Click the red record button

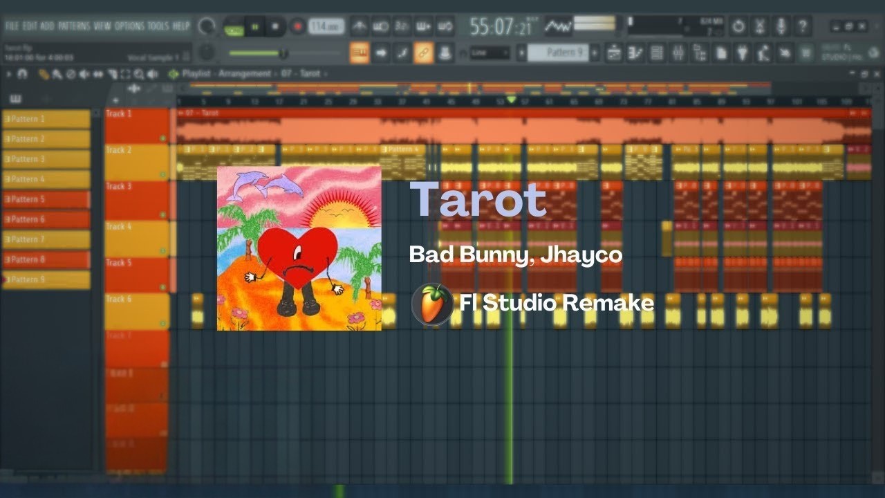click(x=297, y=27)
